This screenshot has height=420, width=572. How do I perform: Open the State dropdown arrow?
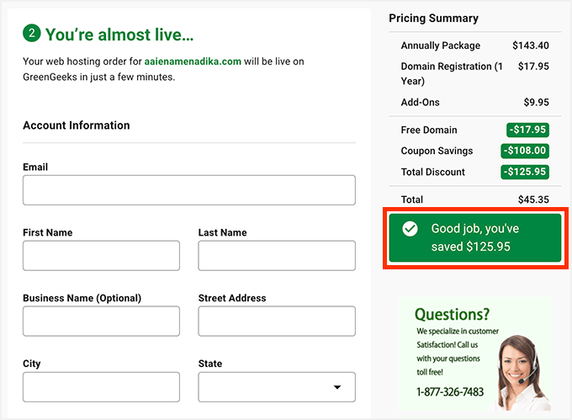point(337,387)
